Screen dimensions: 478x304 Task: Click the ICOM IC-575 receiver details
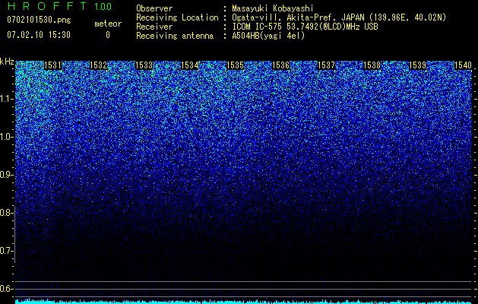[305, 27]
